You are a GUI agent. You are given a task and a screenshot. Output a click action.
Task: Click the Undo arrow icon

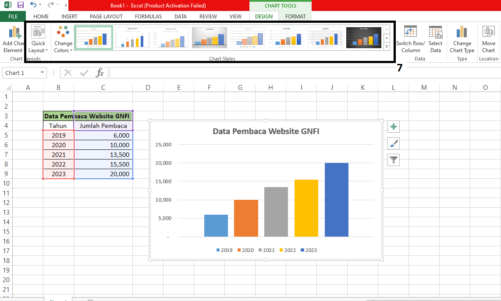coord(33,4)
